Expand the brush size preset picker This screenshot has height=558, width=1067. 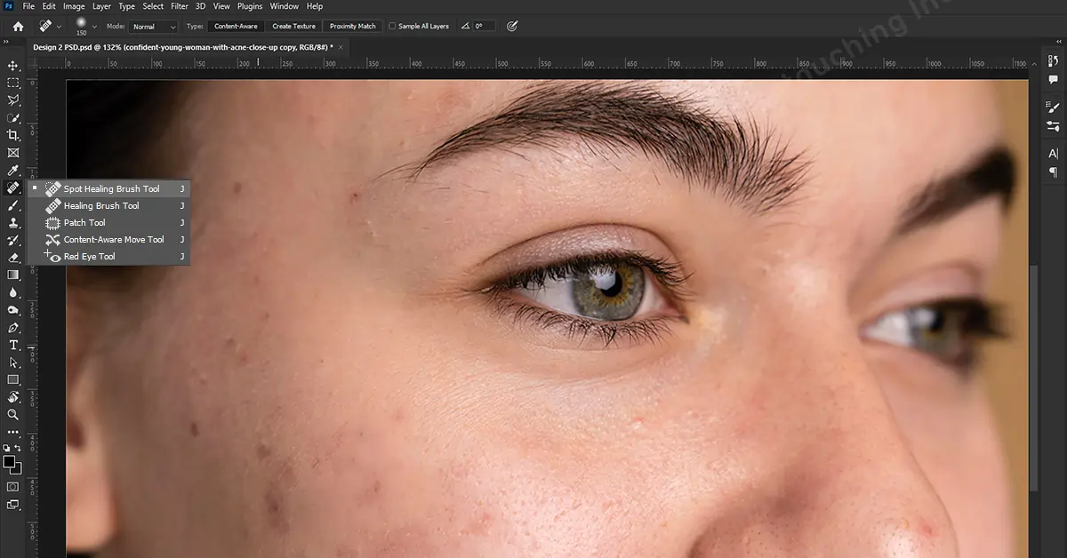pos(94,27)
